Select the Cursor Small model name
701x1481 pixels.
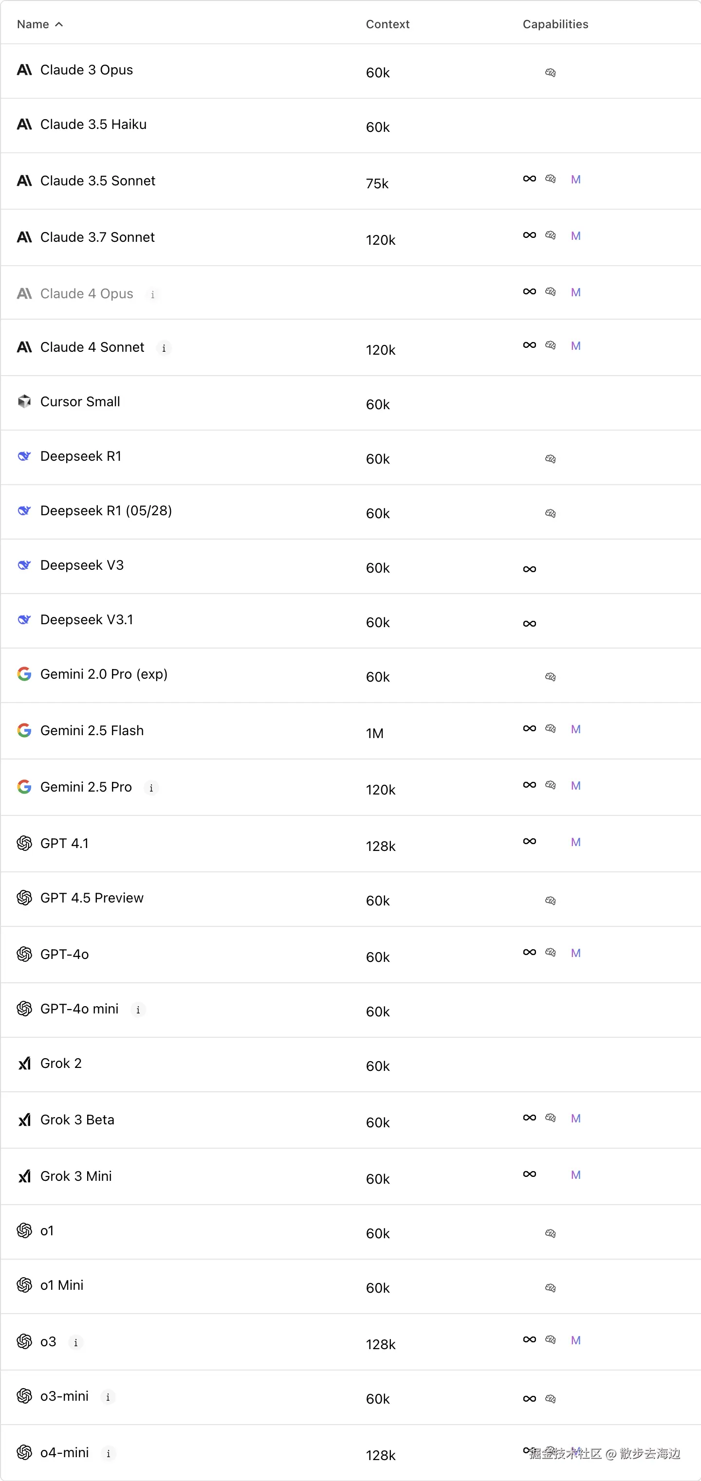80,401
